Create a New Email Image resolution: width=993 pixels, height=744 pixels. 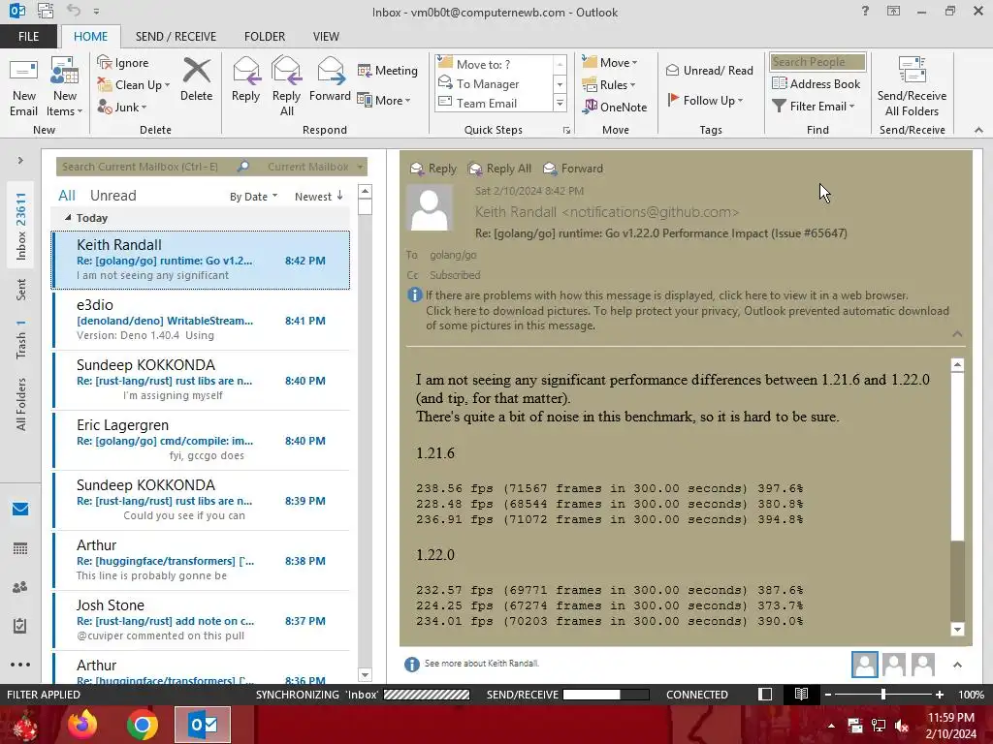[23, 86]
